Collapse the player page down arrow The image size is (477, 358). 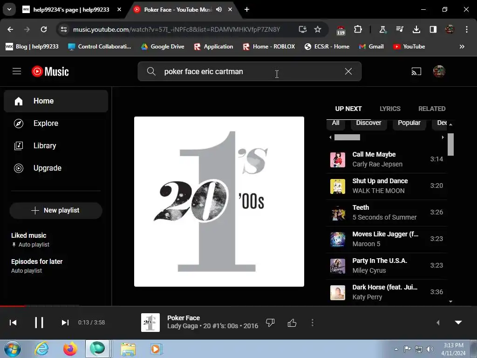point(458,323)
